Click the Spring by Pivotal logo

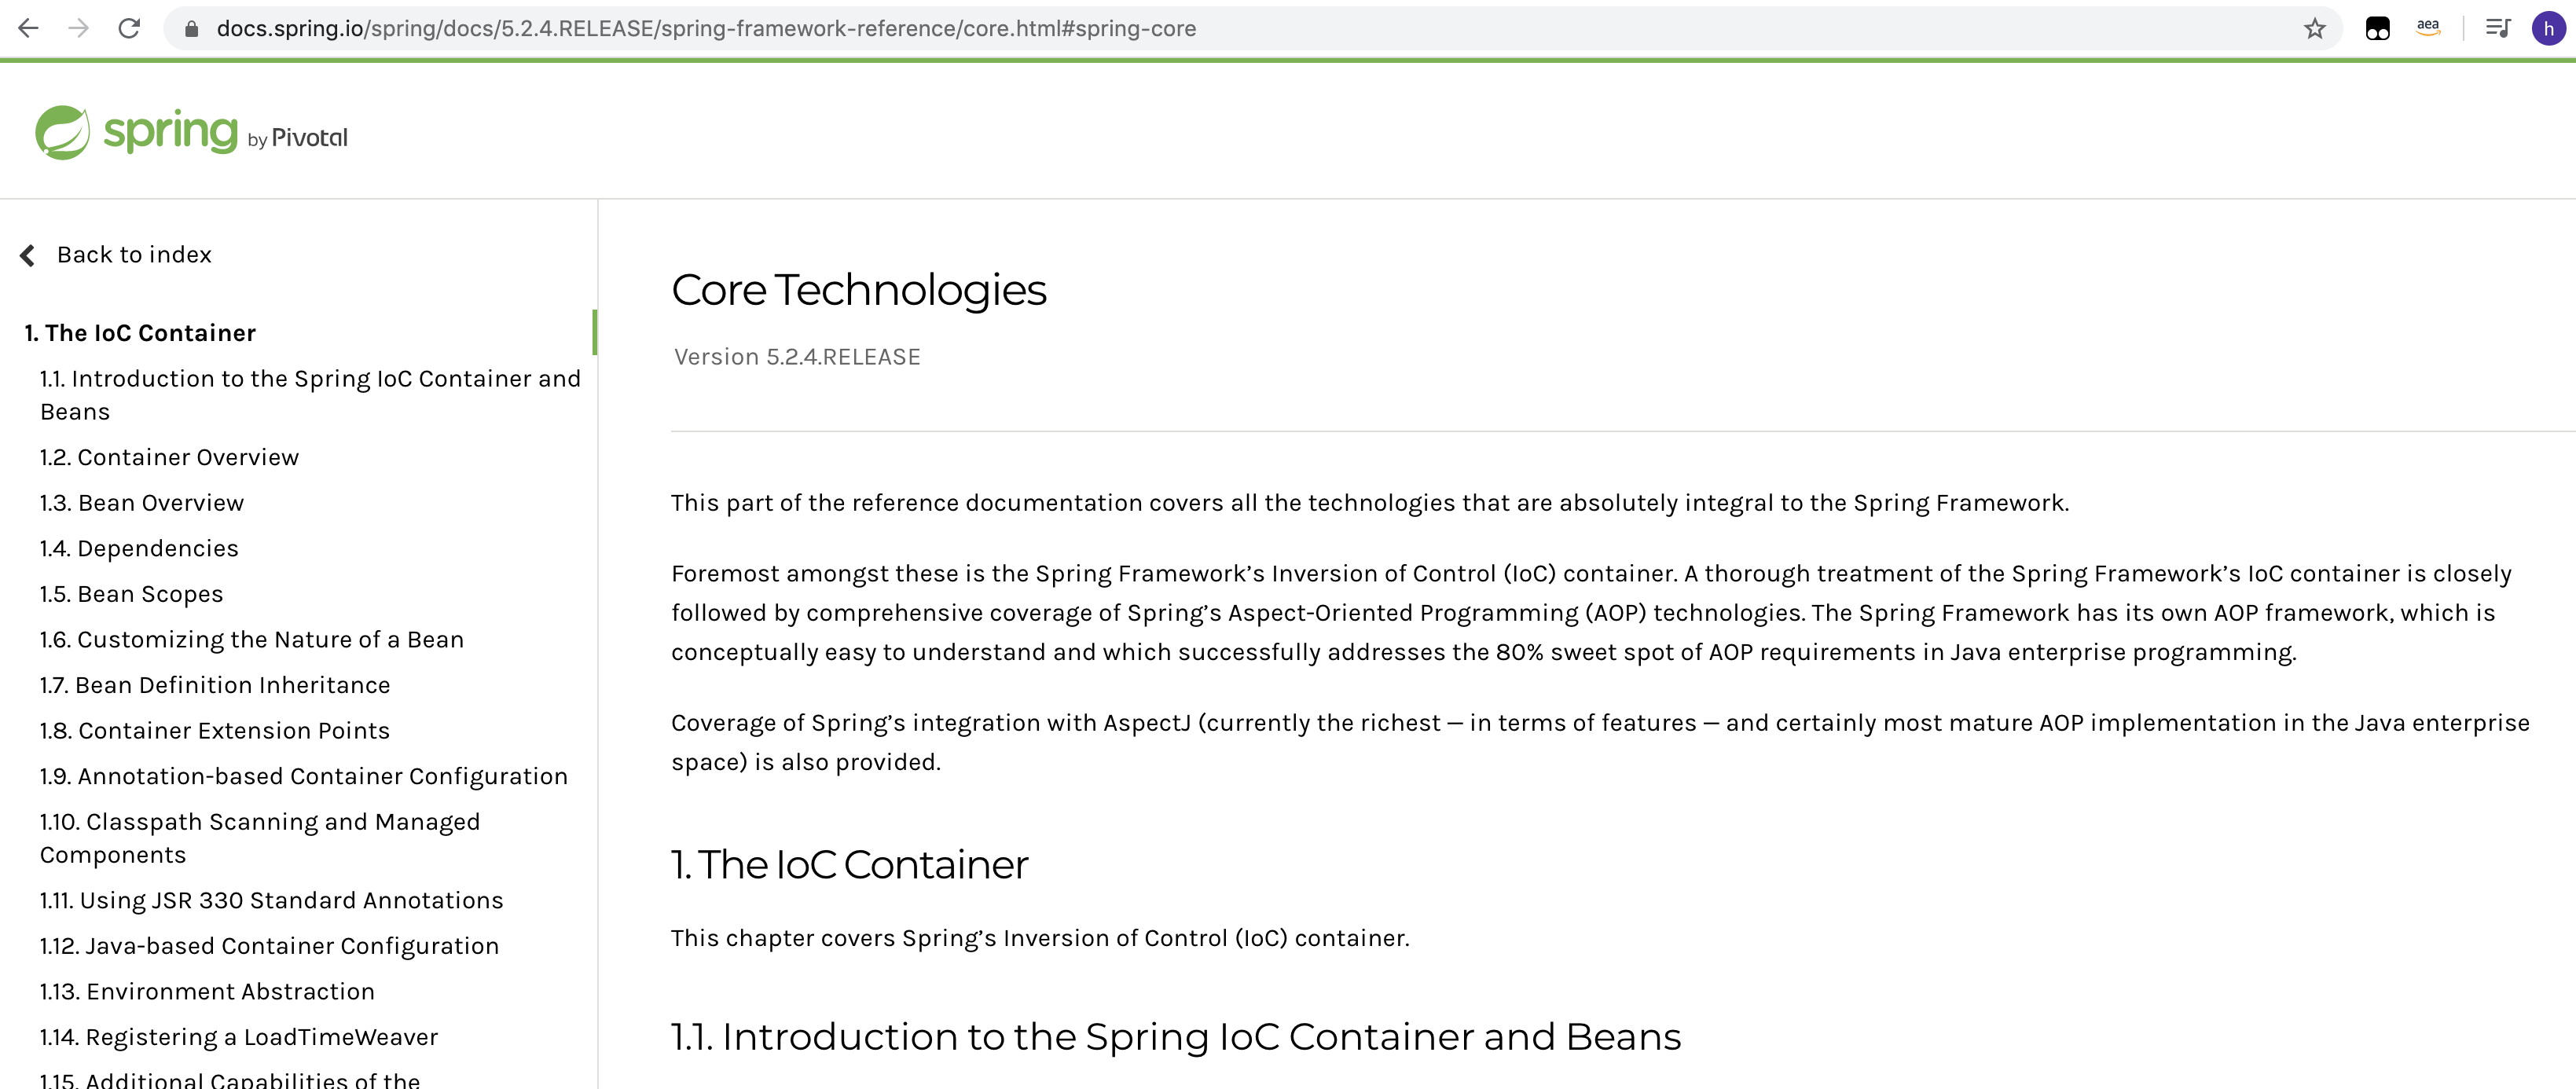point(192,132)
